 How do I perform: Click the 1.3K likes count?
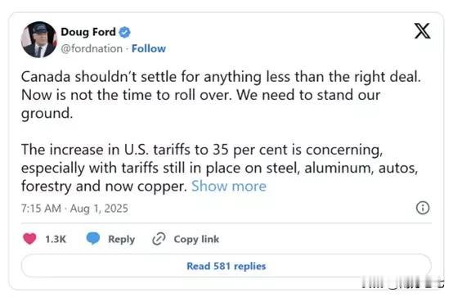[x=56, y=239]
